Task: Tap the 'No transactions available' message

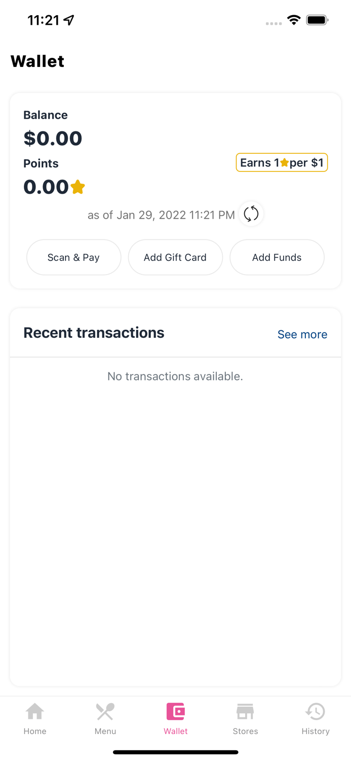Action: click(175, 376)
